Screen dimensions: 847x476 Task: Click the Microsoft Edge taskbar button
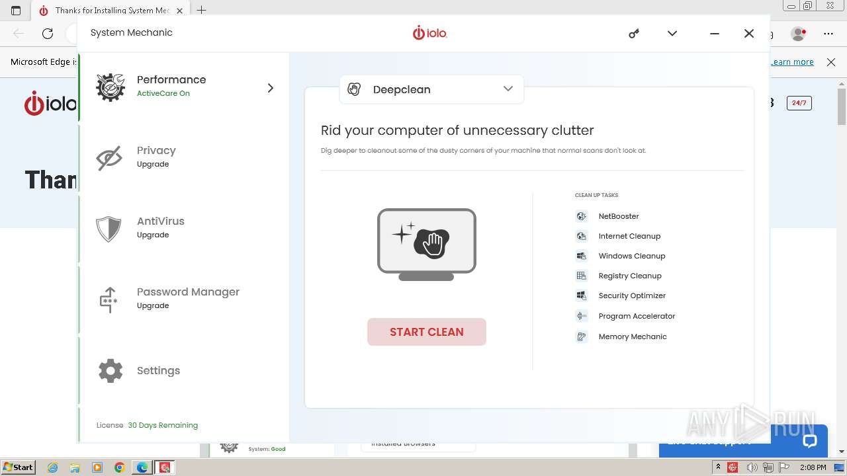coord(142,467)
